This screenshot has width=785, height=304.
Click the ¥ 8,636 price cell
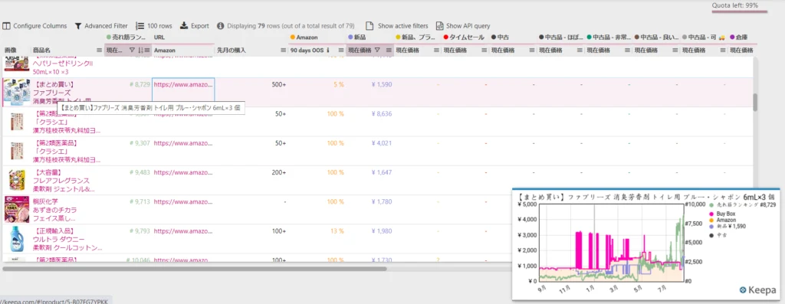[x=382, y=113]
